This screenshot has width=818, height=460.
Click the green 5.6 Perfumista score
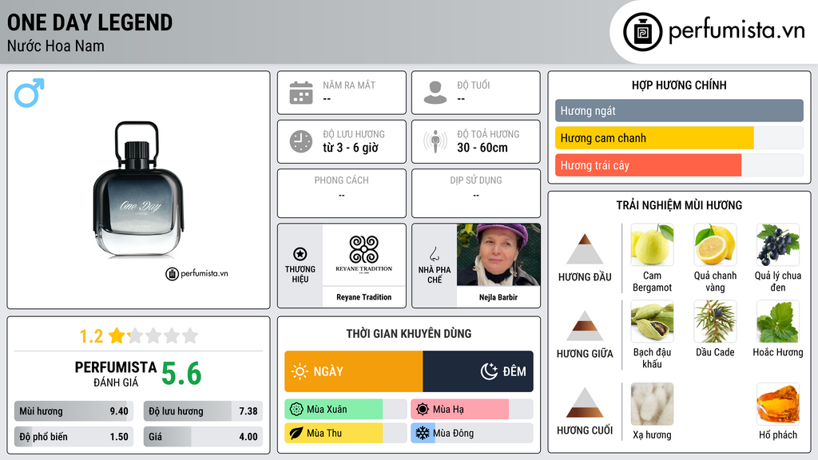click(x=181, y=374)
